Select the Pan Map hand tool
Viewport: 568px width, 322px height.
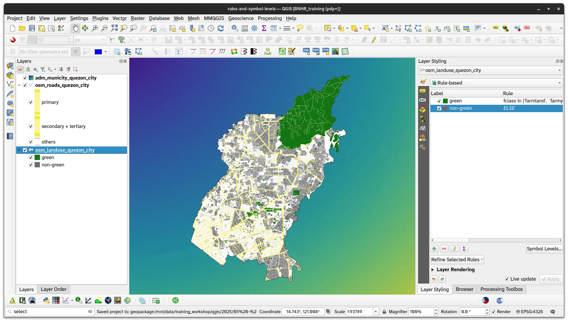tap(75, 28)
